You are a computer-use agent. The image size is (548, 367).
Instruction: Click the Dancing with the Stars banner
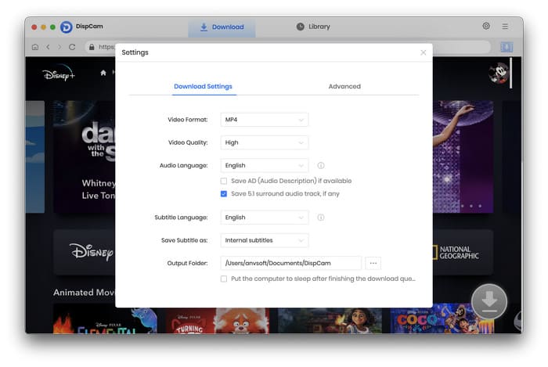coord(85,157)
